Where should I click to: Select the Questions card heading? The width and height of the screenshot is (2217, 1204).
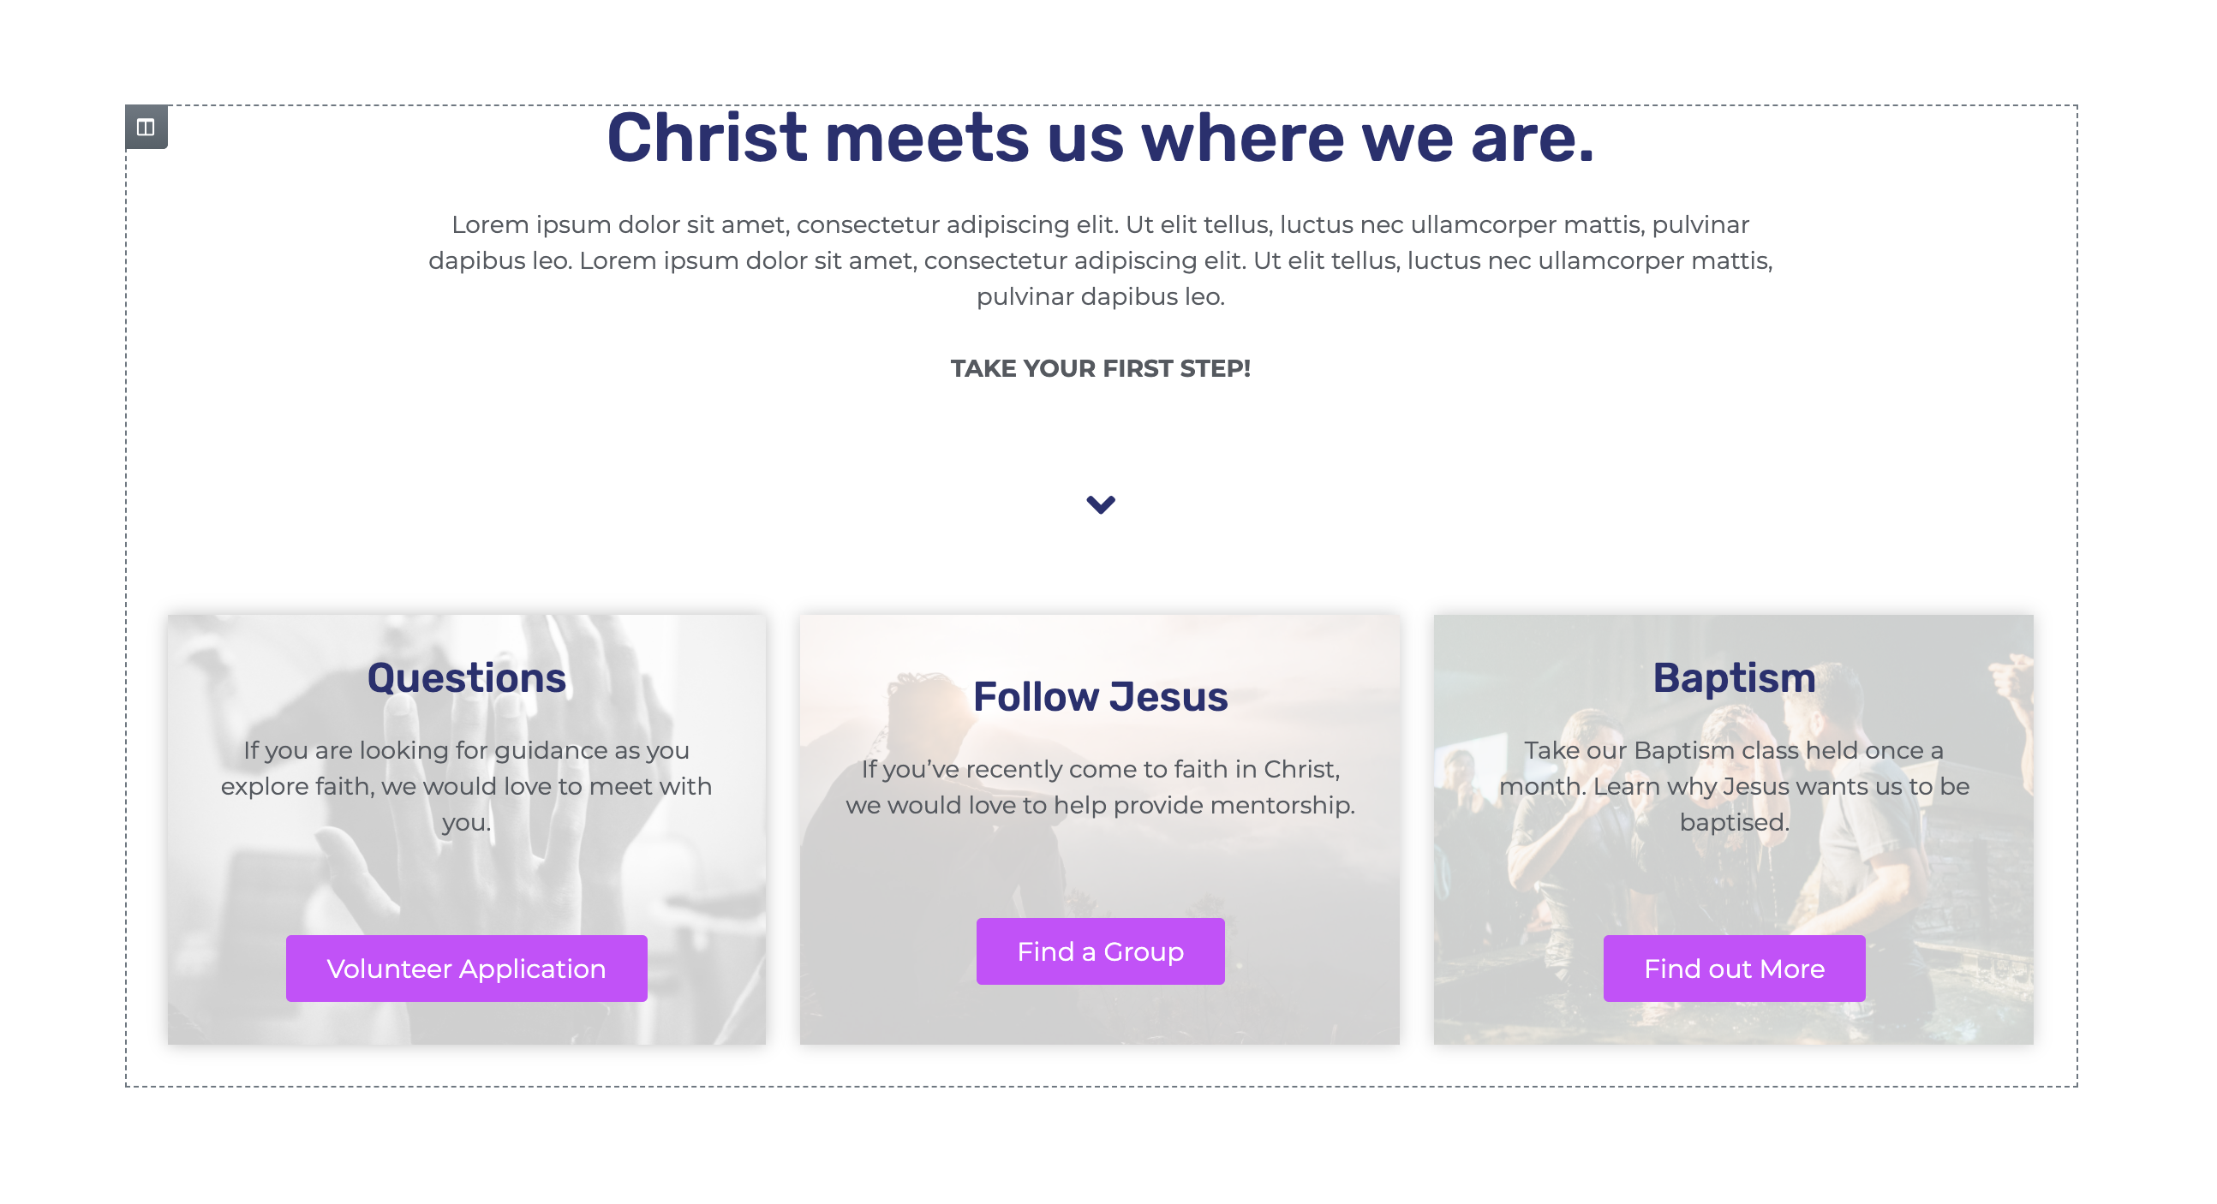click(467, 678)
